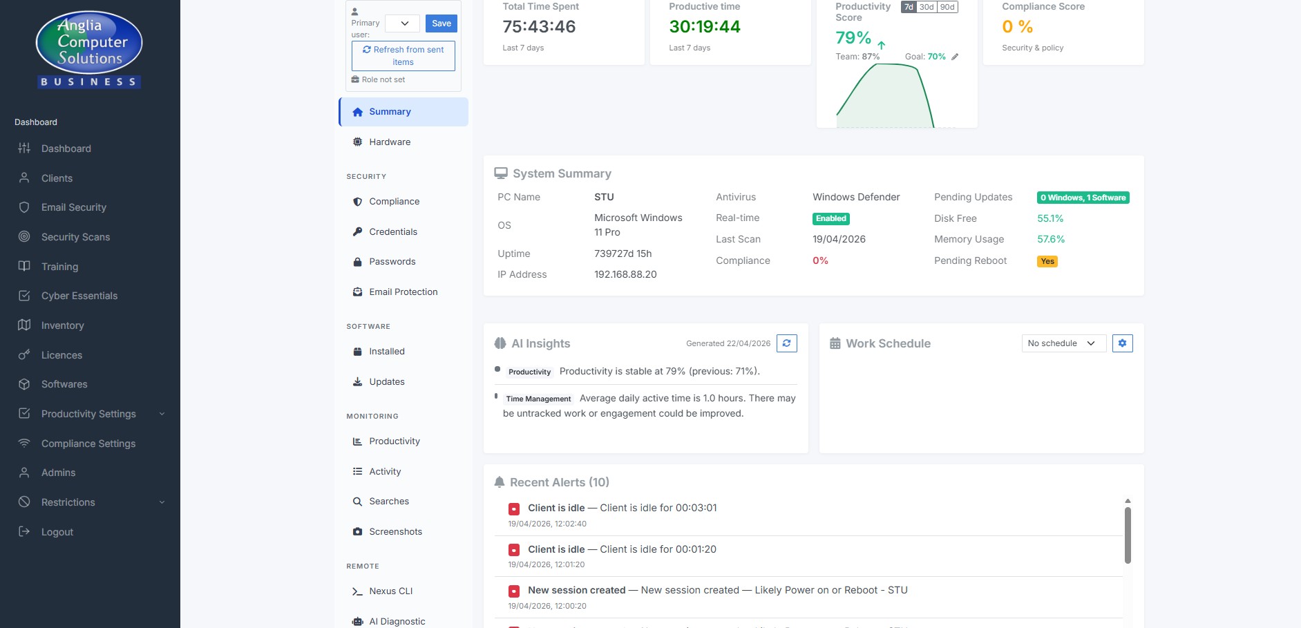The image size is (1301, 628).
Task: Switch to the Summary tab
Action: pos(389,111)
